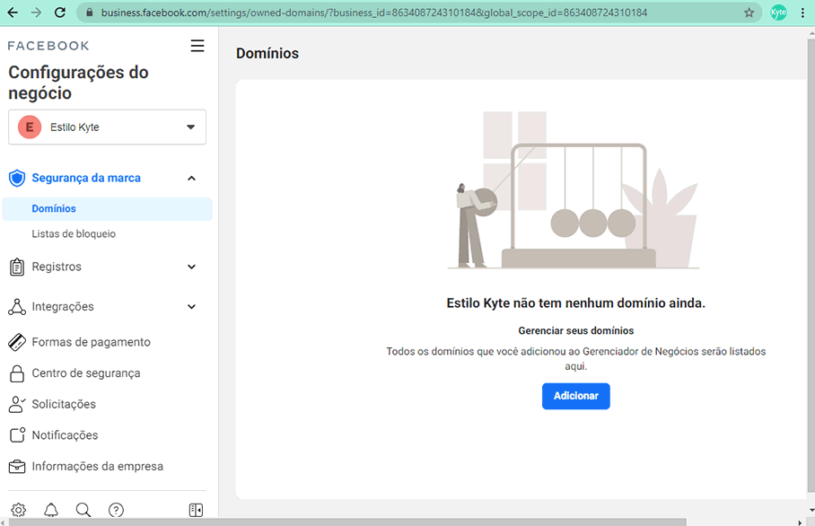Screen dimensions: 815x526
Task: Click the Registros label
Action: (57, 267)
